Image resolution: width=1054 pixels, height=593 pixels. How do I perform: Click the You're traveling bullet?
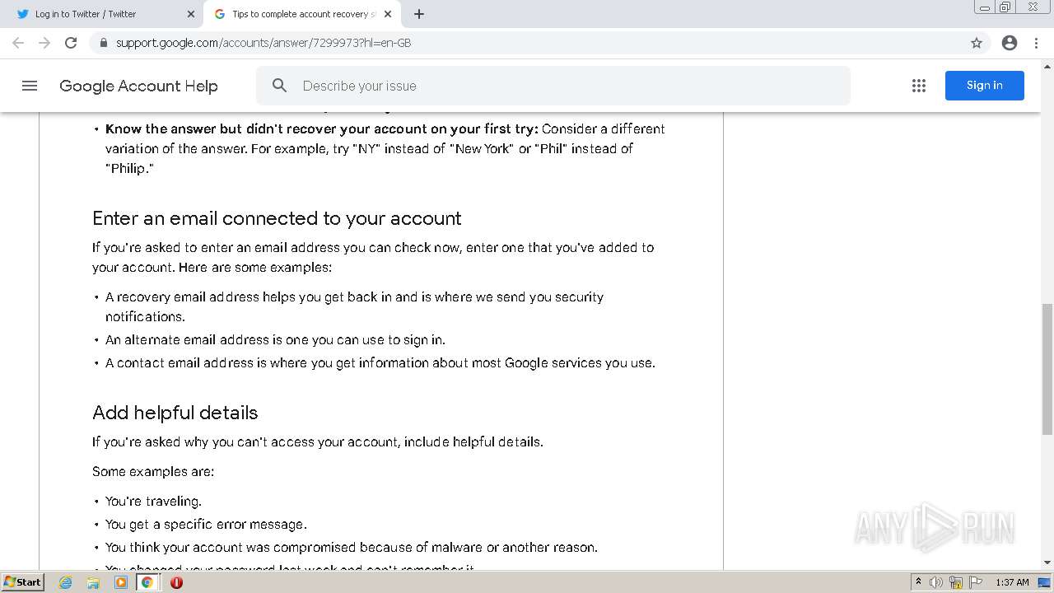click(x=153, y=501)
